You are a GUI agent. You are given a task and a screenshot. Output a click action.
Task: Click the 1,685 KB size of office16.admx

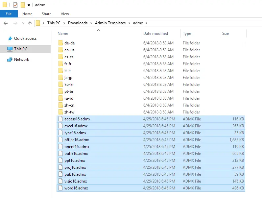coord(237,140)
